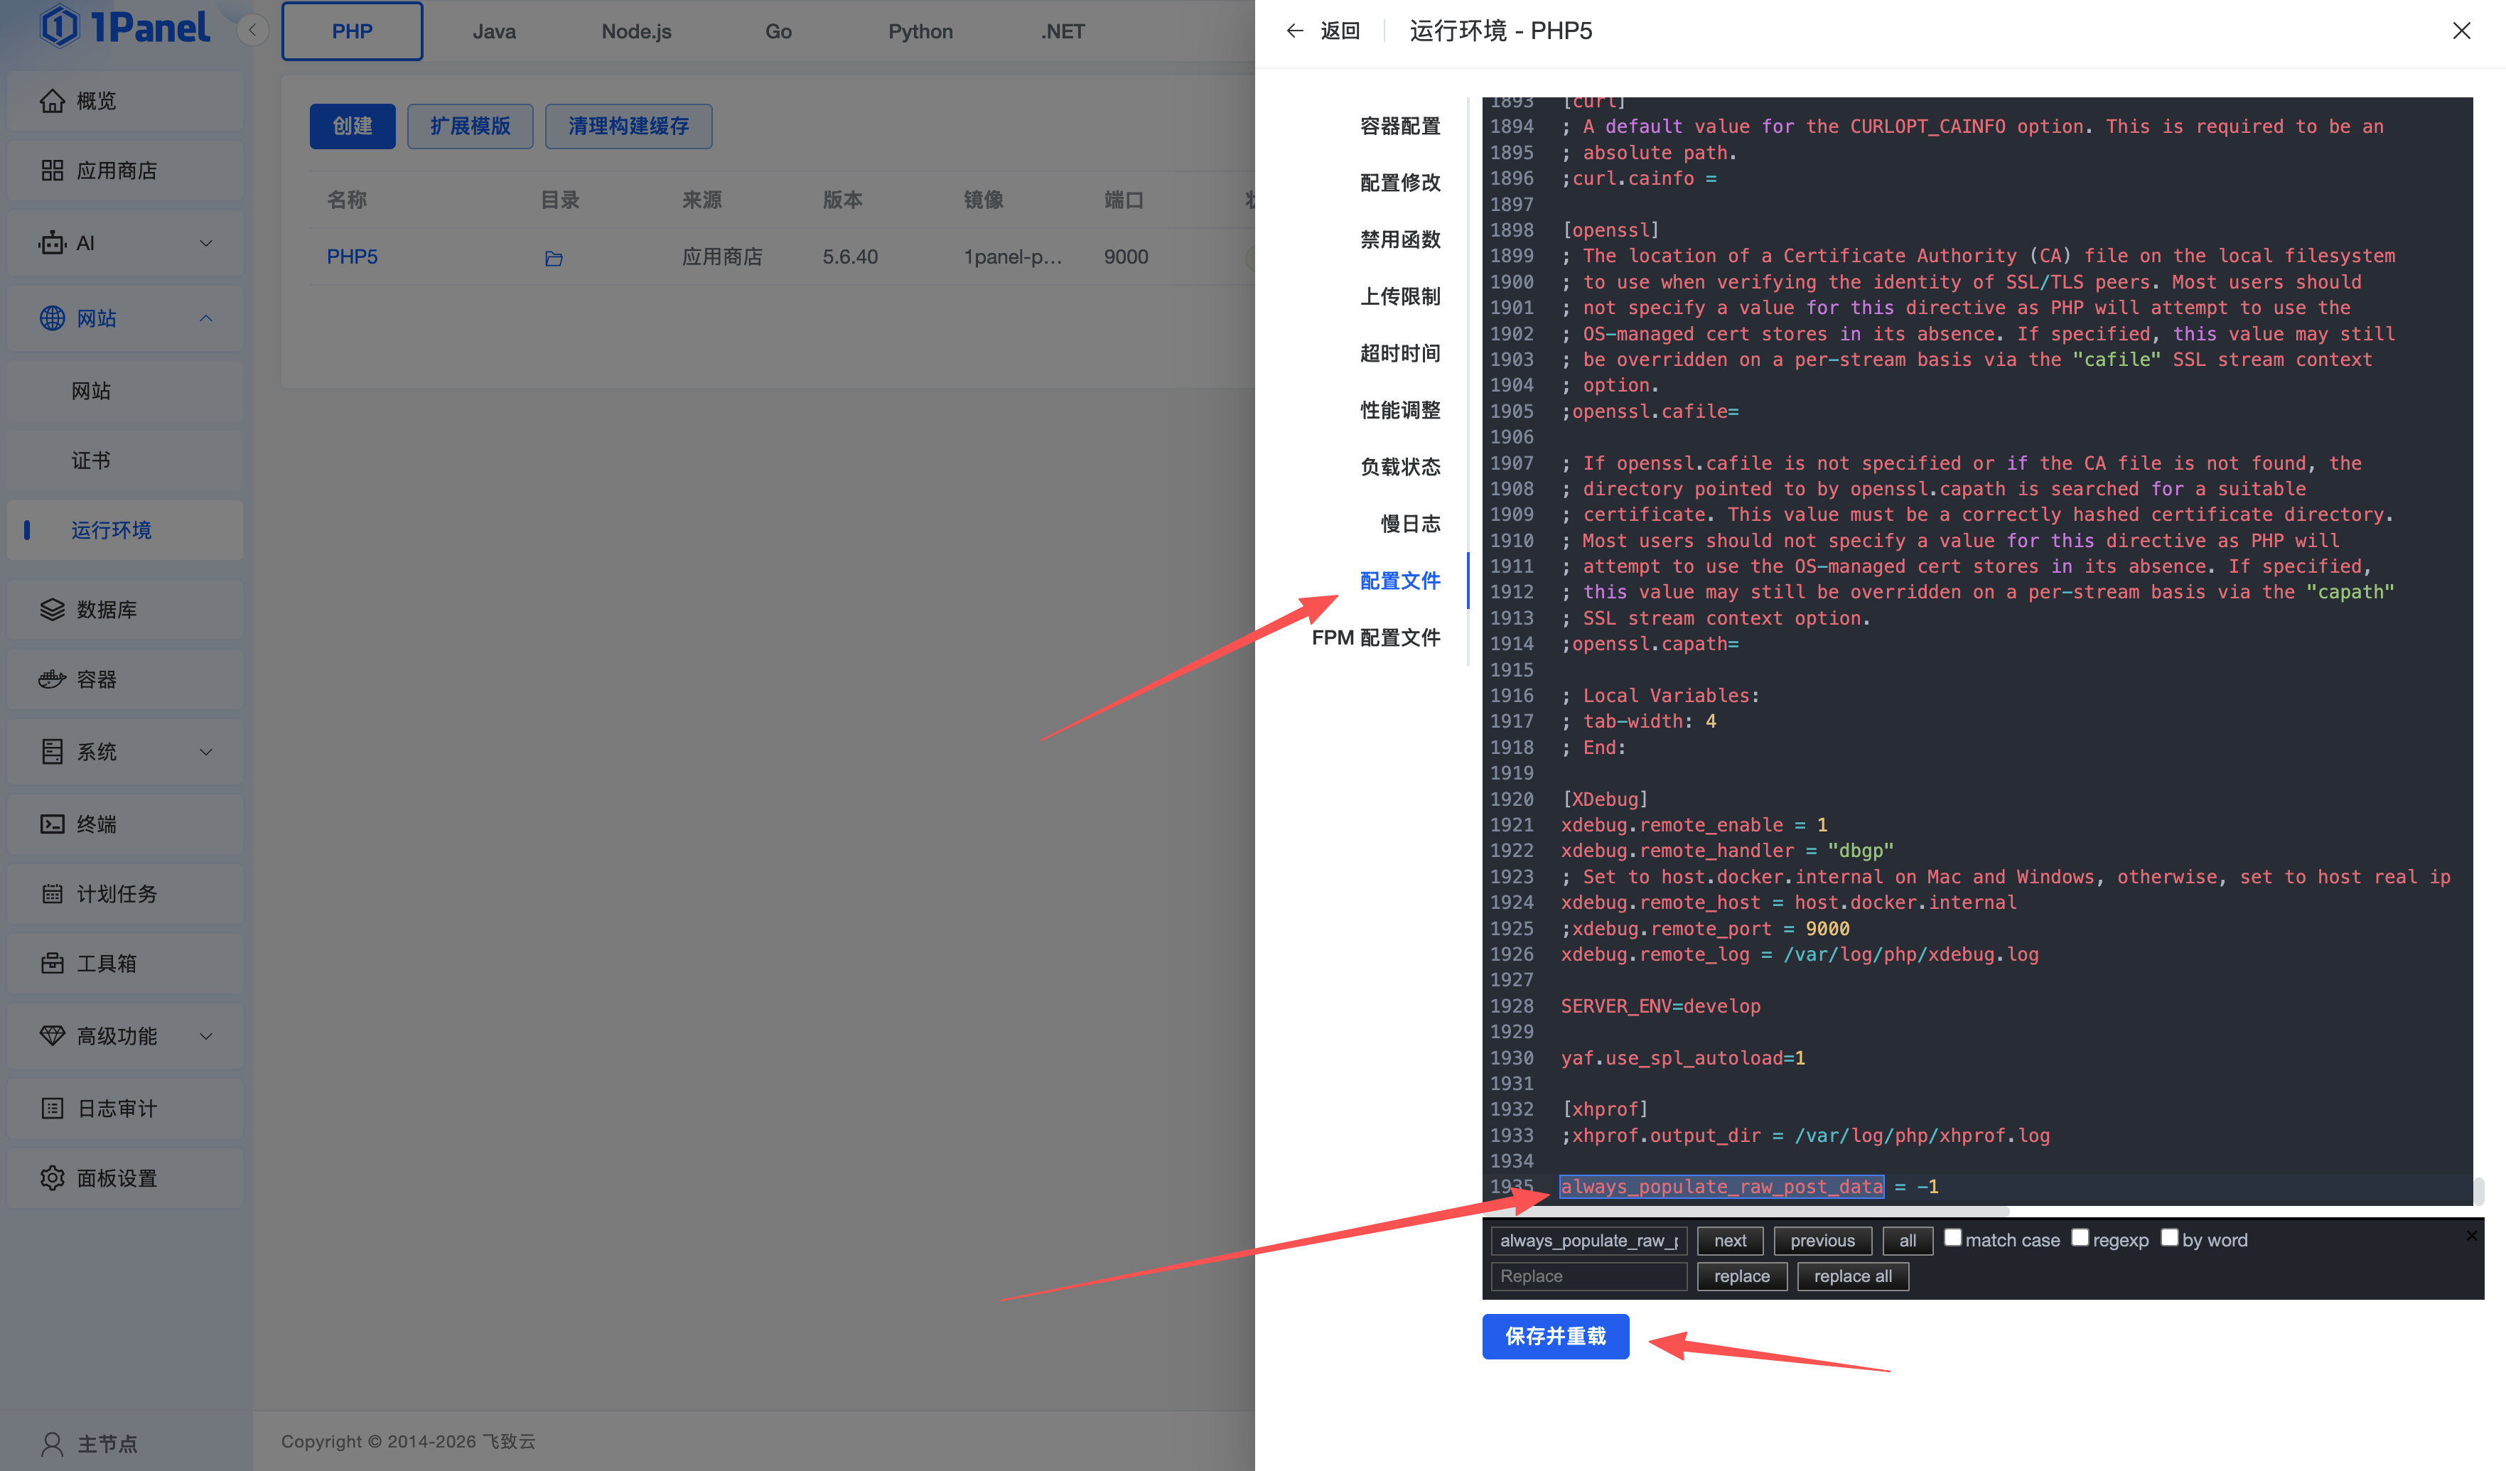Click into the Replace input field
The height and width of the screenshot is (1471, 2506).
pos(1588,1276)
